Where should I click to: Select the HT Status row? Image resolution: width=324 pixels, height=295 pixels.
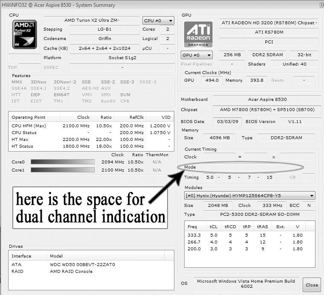pyautogui.click(x=91, y=146)
